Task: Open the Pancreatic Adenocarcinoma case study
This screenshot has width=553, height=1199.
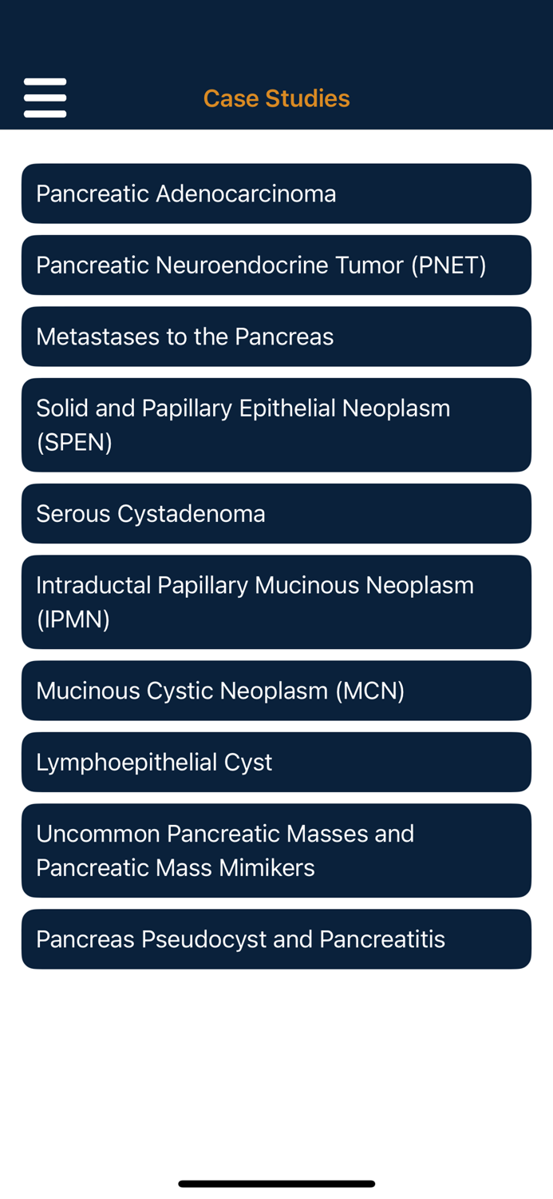Action: click(276, 193)
